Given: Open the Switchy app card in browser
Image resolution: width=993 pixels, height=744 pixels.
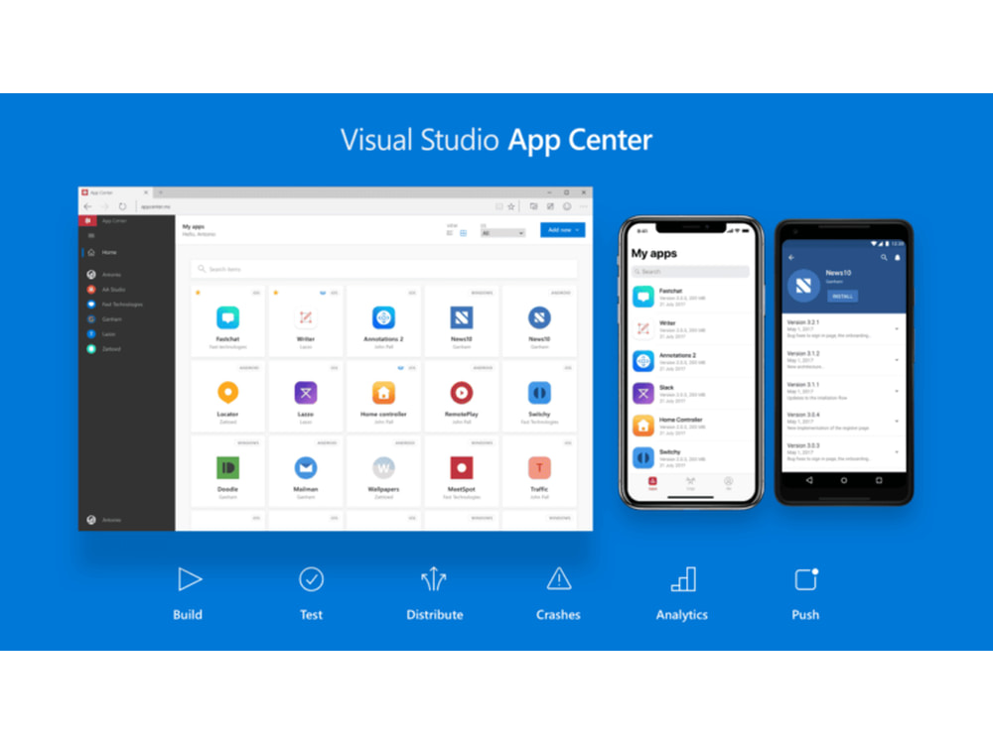Looking at the screenshot, I should click(539, 396).
